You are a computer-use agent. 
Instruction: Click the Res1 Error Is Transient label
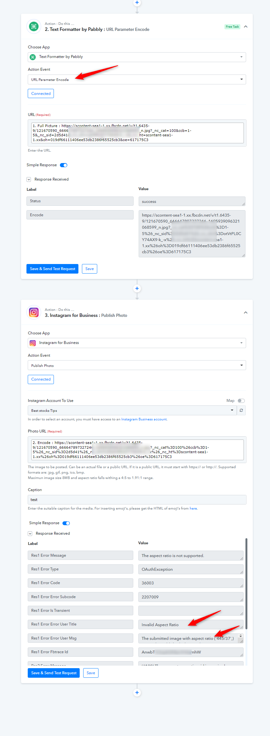pyautogui.click(x=80, y=611)
